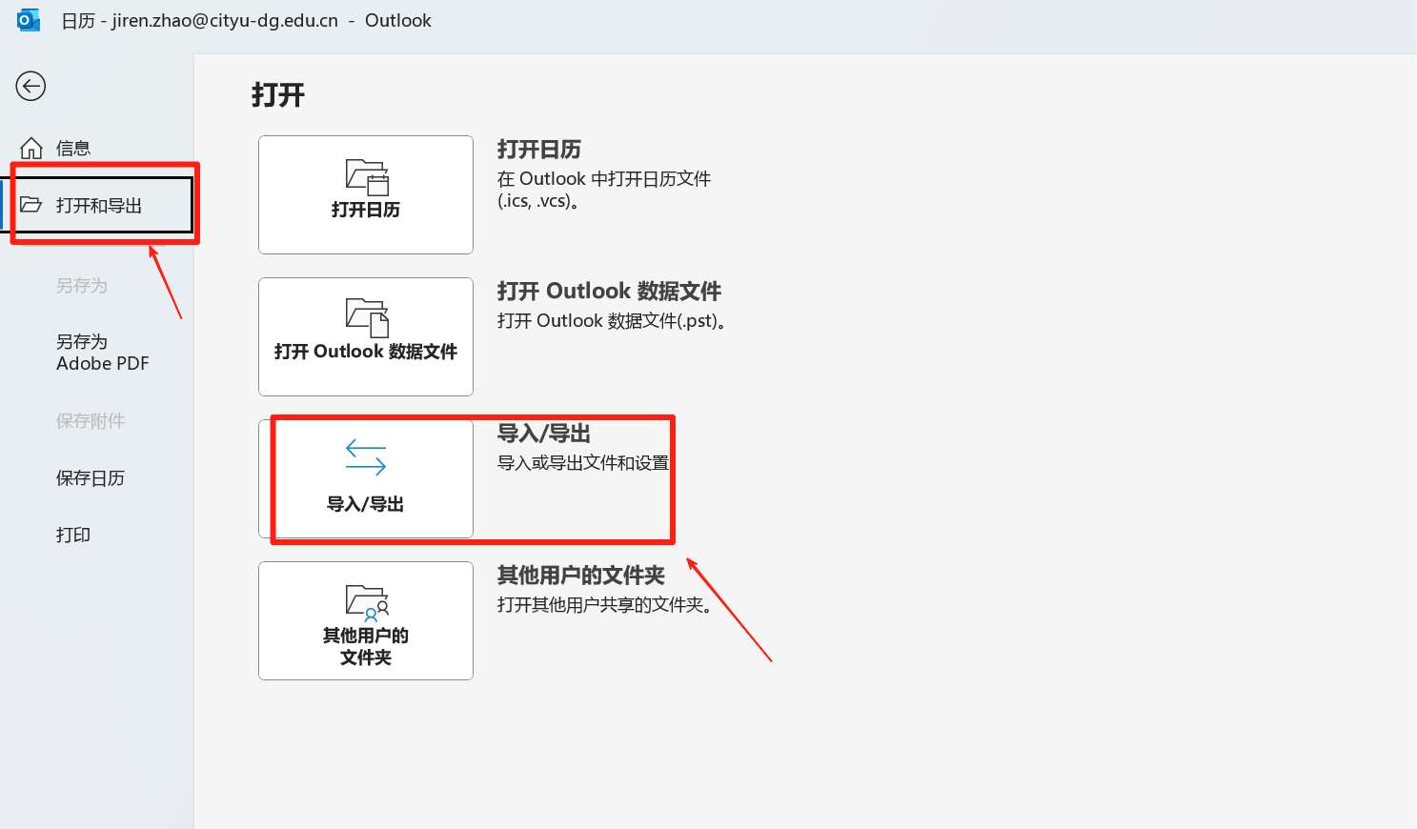Click the 导入/导出 heading text

click(544, 434)
